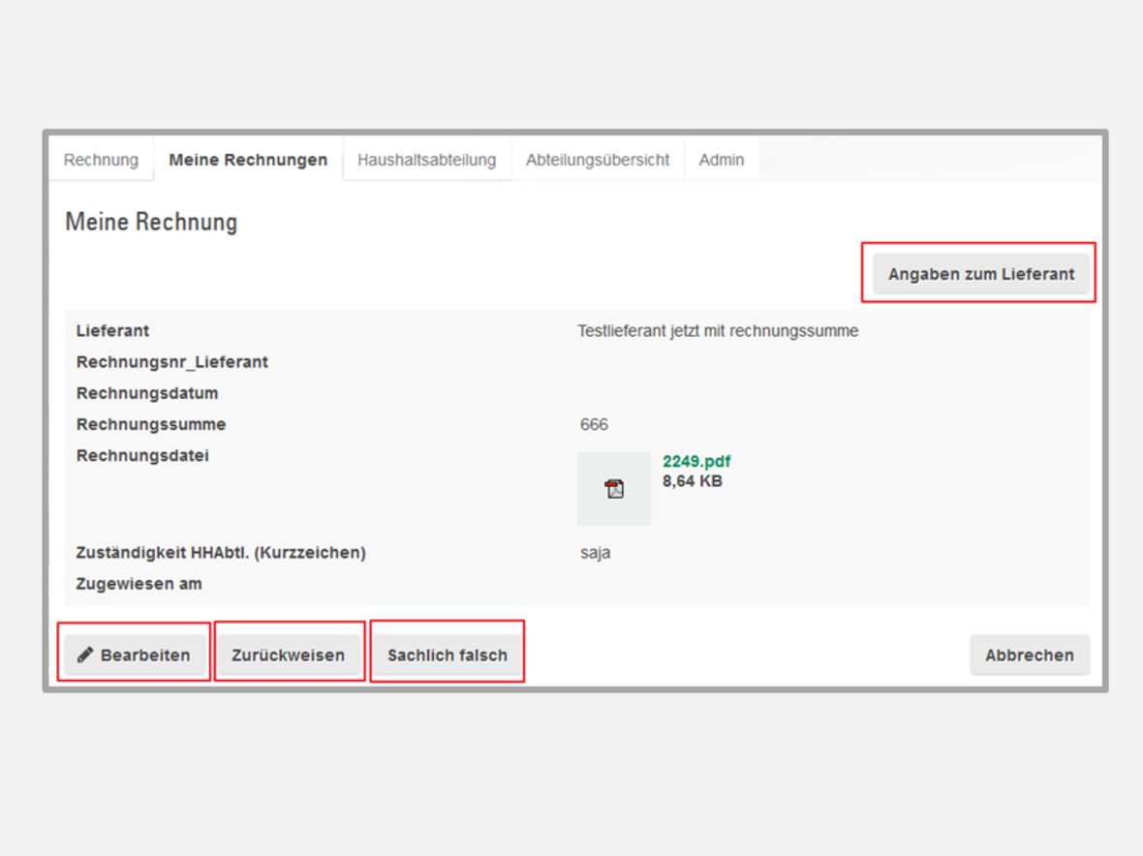Viewport: 1143px width, 856px height.
Task: Click the Rechnungsnr_Lieferant field label
Action: pyautogui.click(x=172, y=362)
